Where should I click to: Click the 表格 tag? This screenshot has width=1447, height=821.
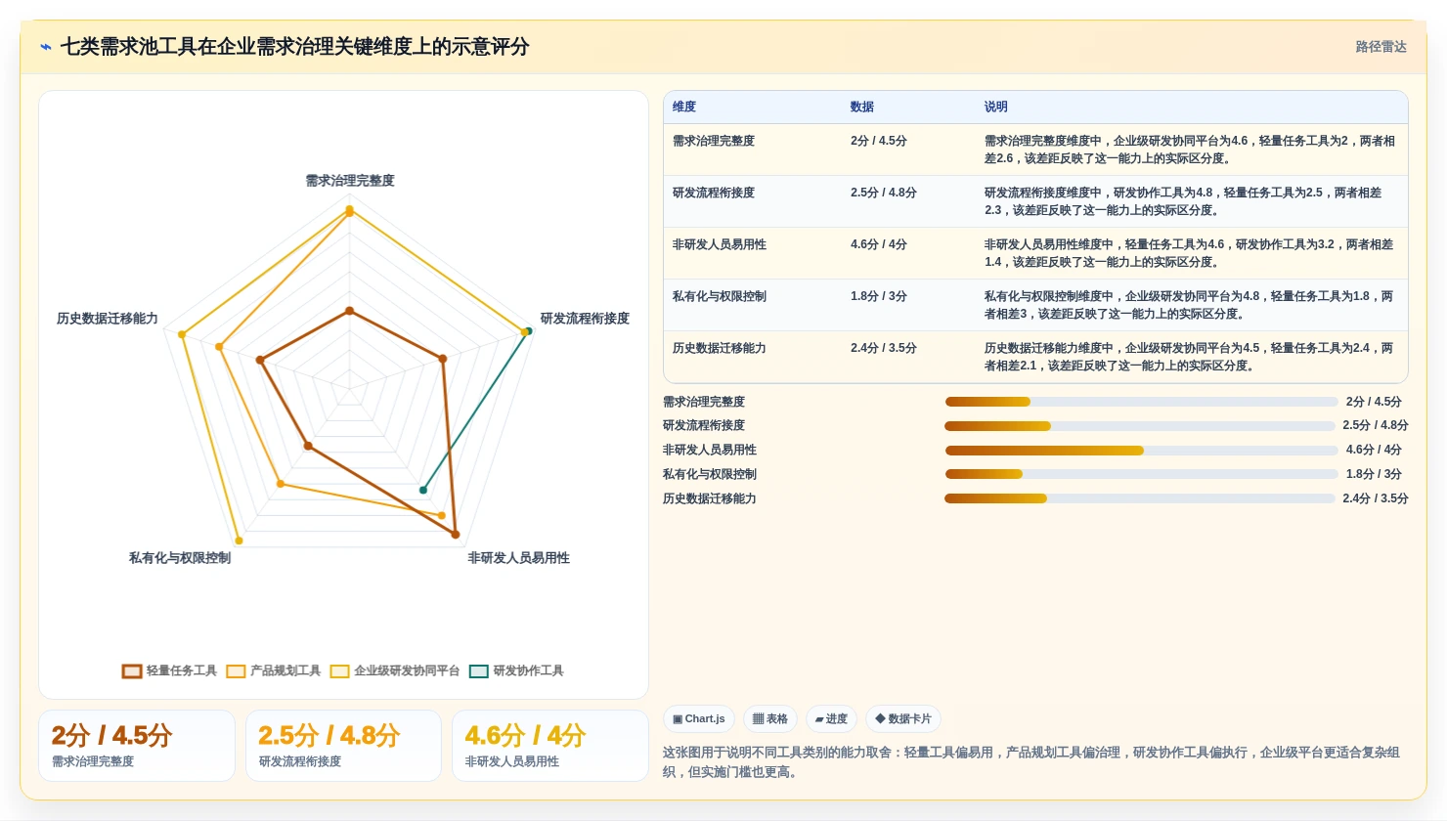(x=770, y=719)
